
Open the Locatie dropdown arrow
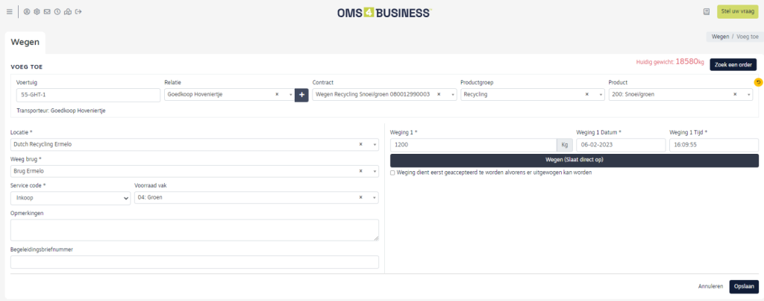click(374, 144)
